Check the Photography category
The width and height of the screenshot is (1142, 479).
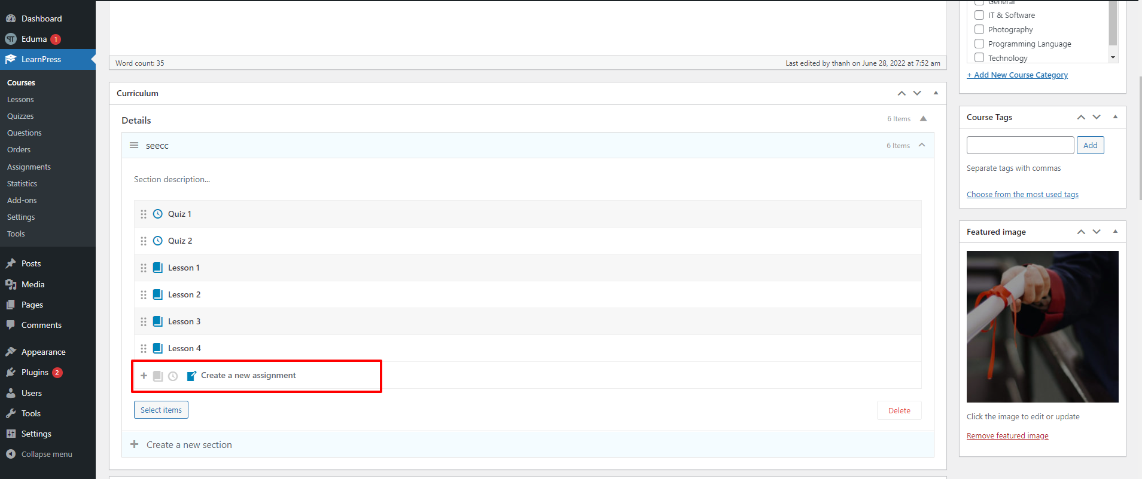979,29
